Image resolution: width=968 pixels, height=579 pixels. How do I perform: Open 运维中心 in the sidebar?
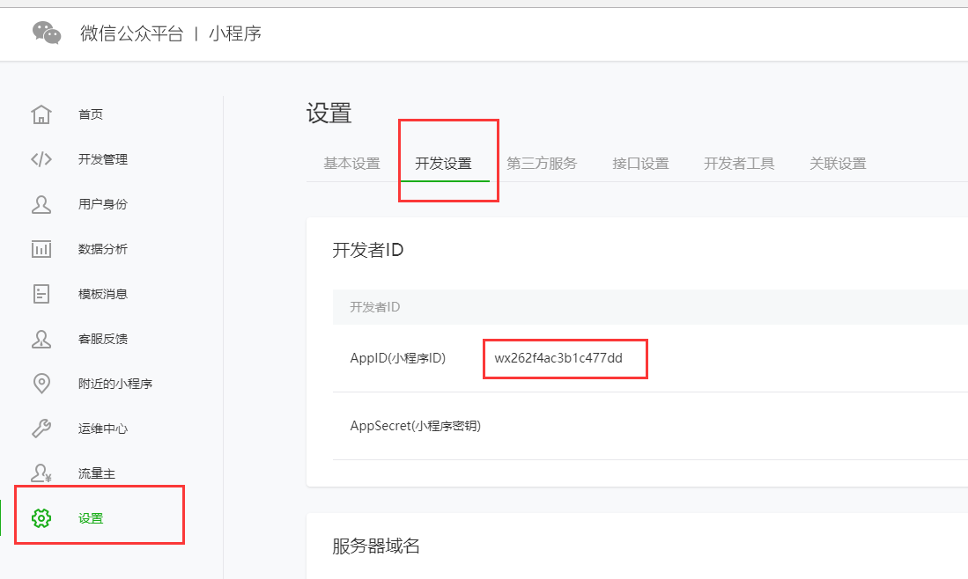(x=103, y=429)
